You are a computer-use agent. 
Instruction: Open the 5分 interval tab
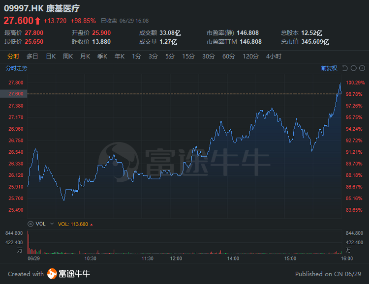(x=170, y=57)
